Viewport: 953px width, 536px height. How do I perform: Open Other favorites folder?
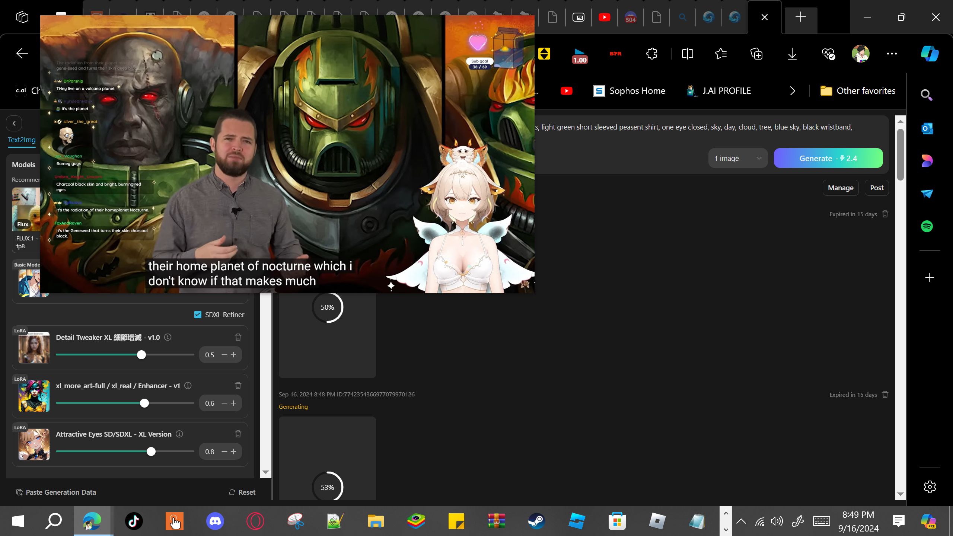coord(858,91)
